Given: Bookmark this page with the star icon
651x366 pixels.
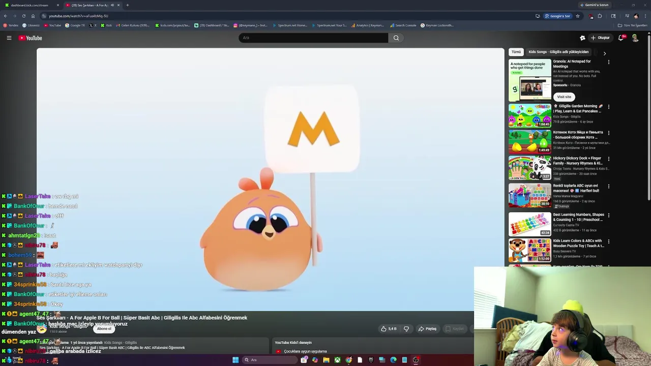Looking at the screenshot, I should [578, 16].
